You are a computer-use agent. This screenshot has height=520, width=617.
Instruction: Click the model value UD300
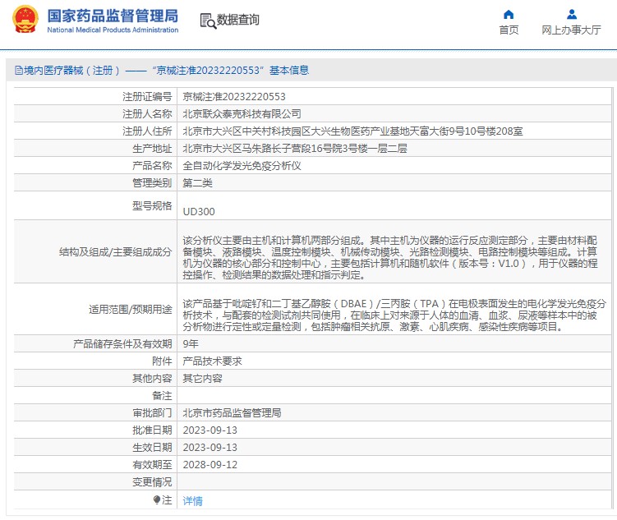[x=198, y=211]
